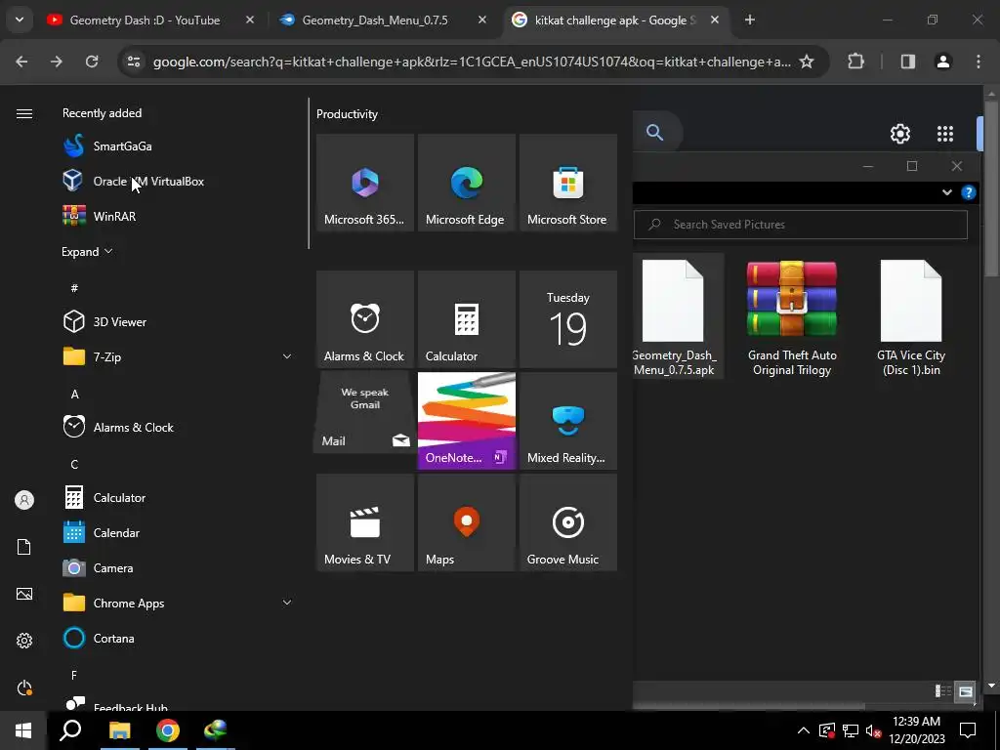Open Chrome from the taskbar
Image resolution: width=1000 pixels, height=750 pixels.
click(167, 730)
